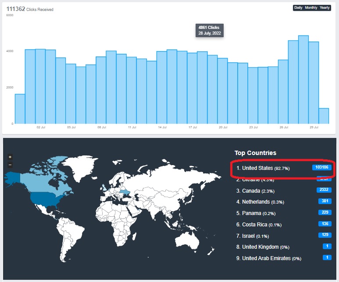Switch chart to Daily view

click(298, 8)
